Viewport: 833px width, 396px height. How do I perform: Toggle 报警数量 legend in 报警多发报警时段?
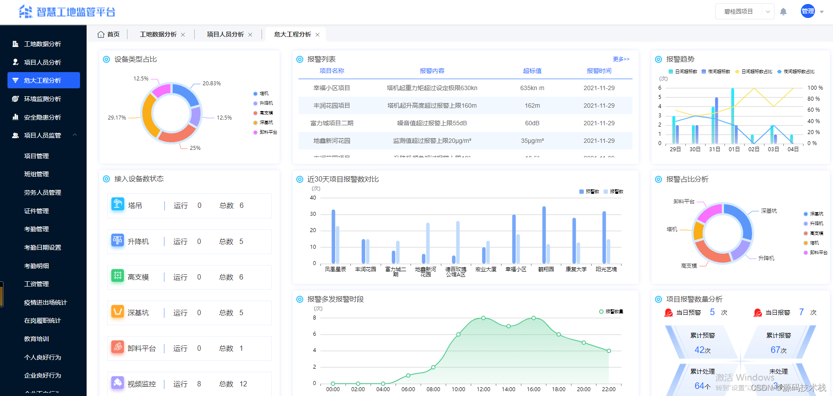tap(611, 312)
